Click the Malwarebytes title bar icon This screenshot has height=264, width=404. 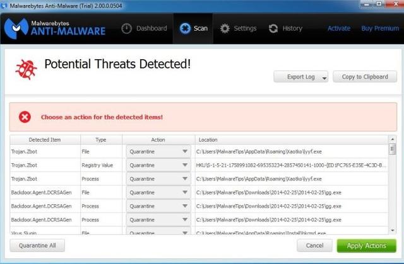pyautogui.click(x=4, y=6)
